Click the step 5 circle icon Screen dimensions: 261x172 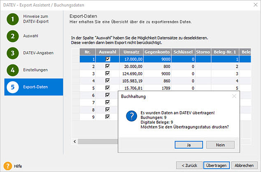(13, 87)
